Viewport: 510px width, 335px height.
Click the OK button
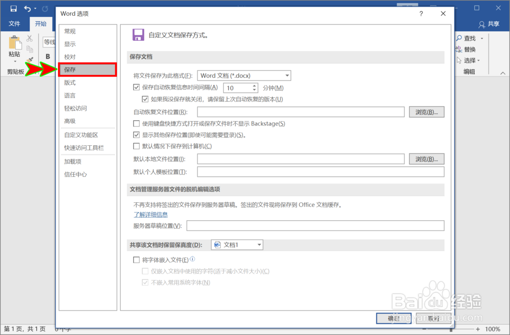point(394,318)
